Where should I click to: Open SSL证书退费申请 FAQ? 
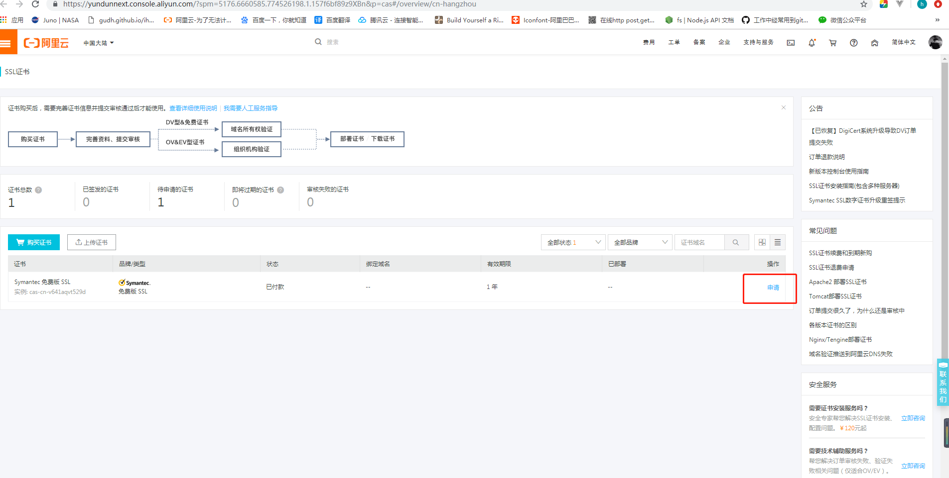click(831, 268)
